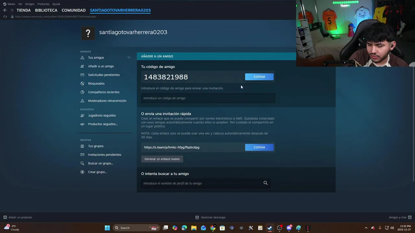
Task: Click the profile avatar question mark
Action: coord(88,33)
